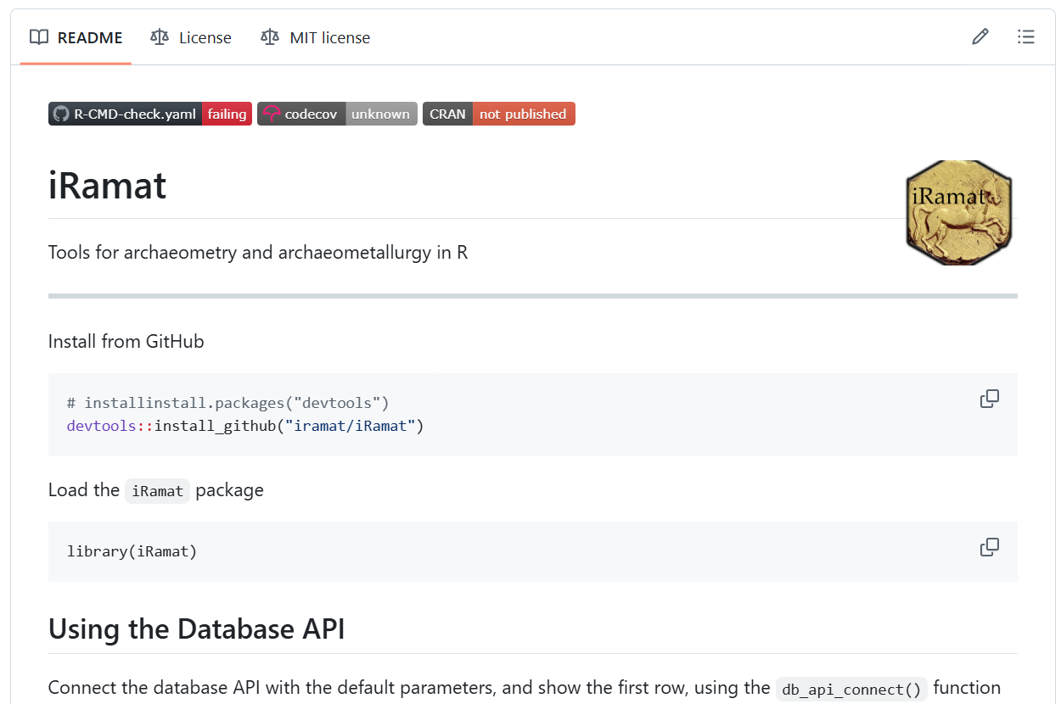The width and height of the screenshot is (1061, 704).
Task: Click the GitHub logo in R-CMD-check badge
Action: (60, 114)
